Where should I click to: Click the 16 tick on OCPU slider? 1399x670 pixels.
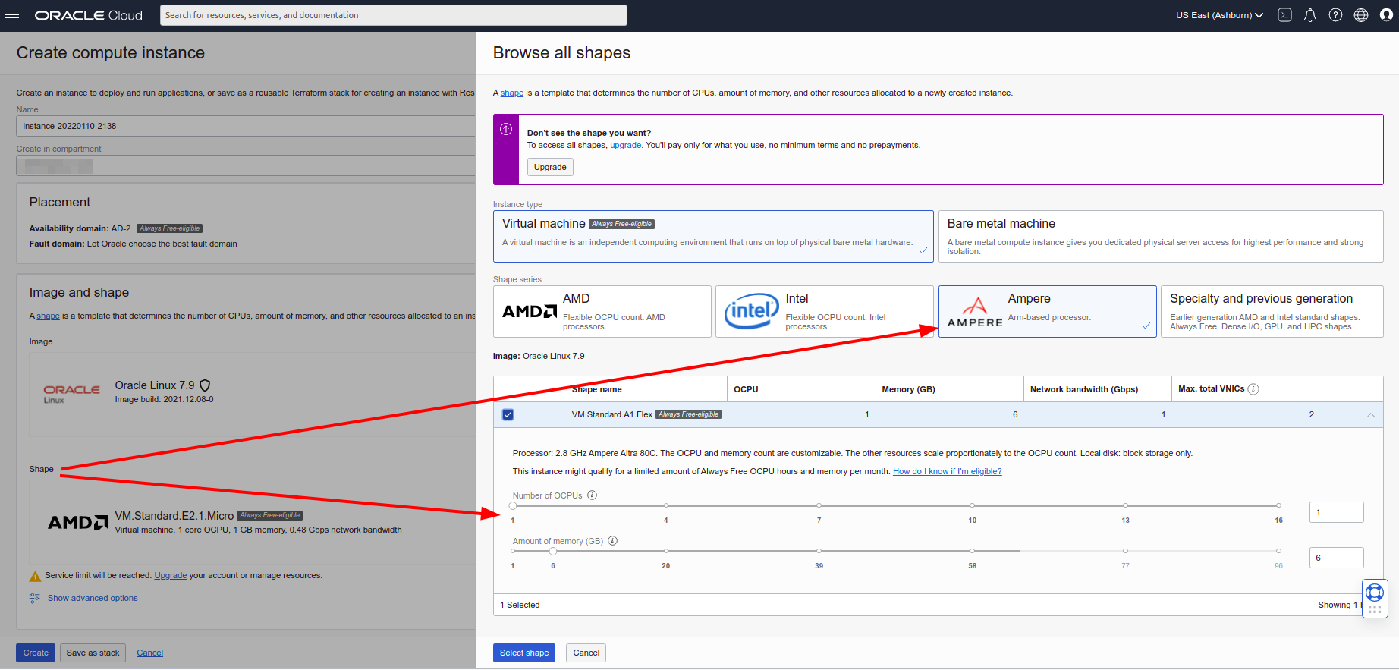point(1278,505)
